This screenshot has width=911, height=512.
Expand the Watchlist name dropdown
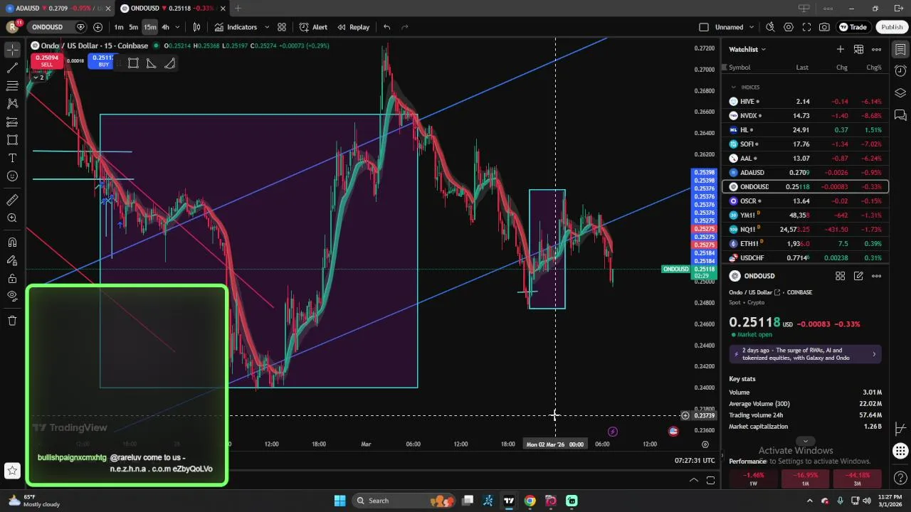pyautogui.click(x=747, y=49)
